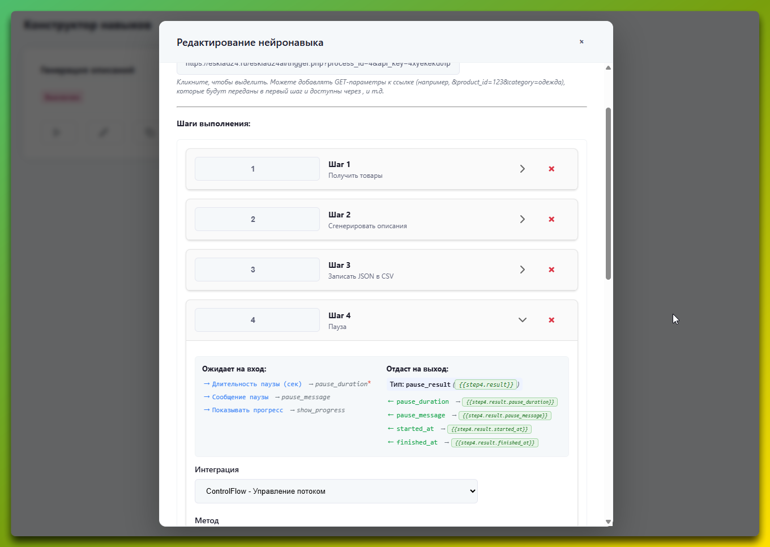Viewport: 770px width, 547px height.
Task: Click the step order field showing 2
Action: (257, 219)
